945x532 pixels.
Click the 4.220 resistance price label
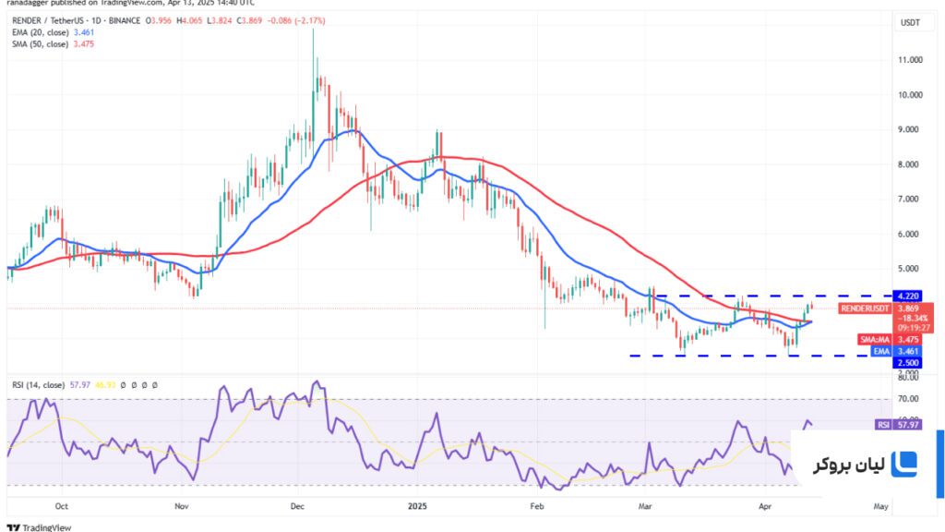908,296
